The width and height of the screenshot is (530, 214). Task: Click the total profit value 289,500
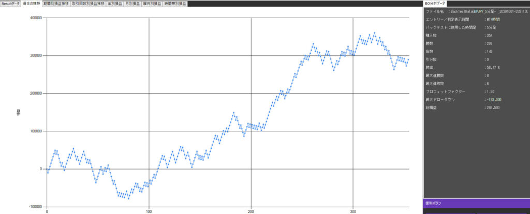493,108
